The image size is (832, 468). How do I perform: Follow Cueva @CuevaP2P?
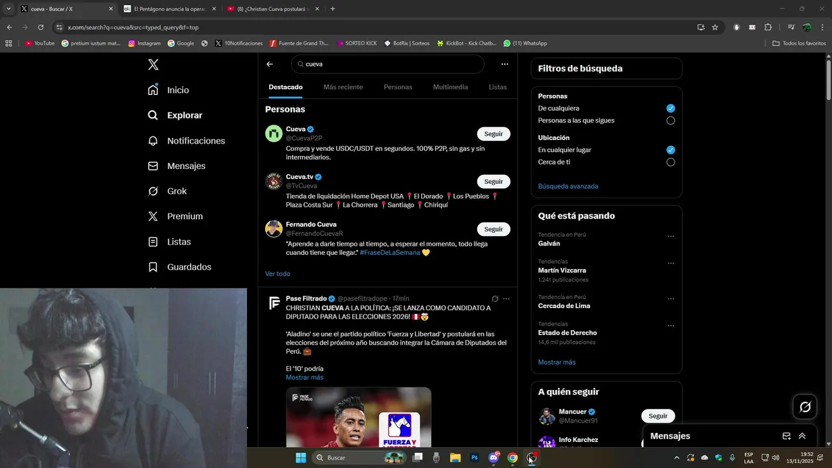(x=493, y=134)
